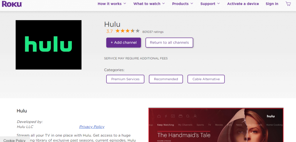Click Return to all channels button
Screen dimensions: 296x142
169,43
